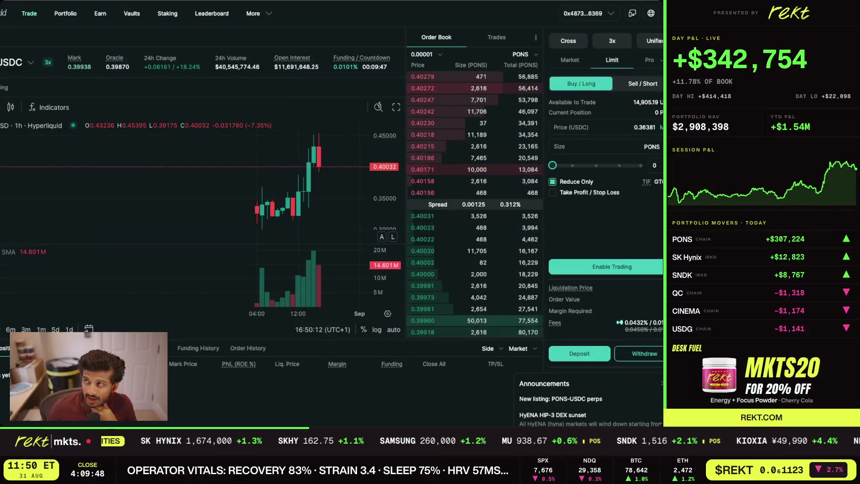Click the Withdraw button
860x484 pixels.
tap(639, 354)
